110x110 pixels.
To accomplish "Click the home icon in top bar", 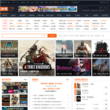I will coord(1,2).
